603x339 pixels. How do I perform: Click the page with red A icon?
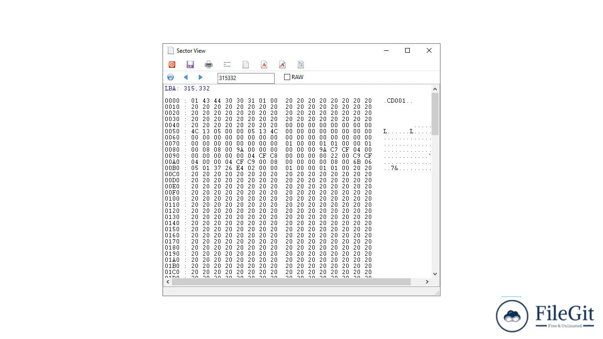(x=264, y=65)
